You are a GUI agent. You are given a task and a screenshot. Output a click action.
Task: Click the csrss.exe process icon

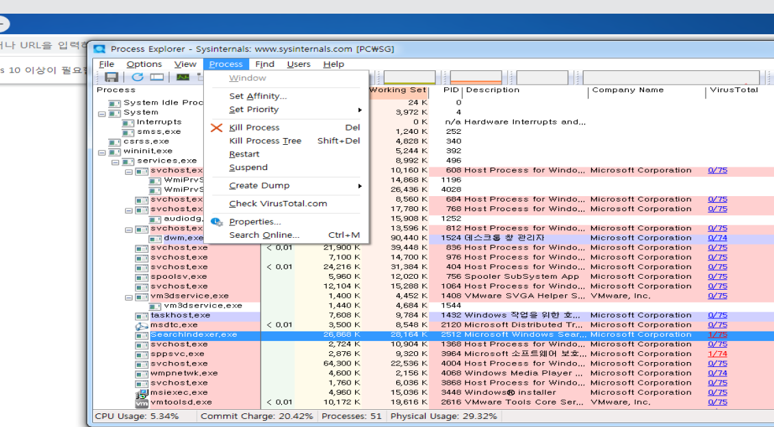point(114,142)
